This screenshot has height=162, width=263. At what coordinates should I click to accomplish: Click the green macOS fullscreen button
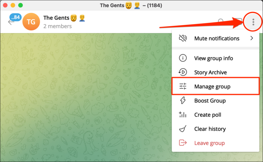tap(21, 5)
